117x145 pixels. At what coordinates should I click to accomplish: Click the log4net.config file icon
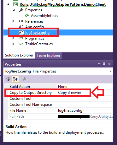tap(21, 33)
